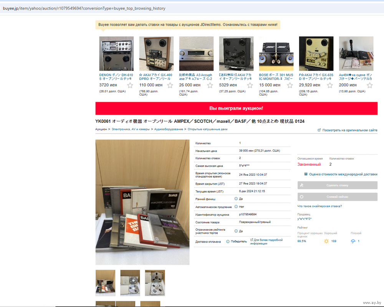Click the opening time 24 Янв 2023 value
384x307 pixels.
(253, 175)
